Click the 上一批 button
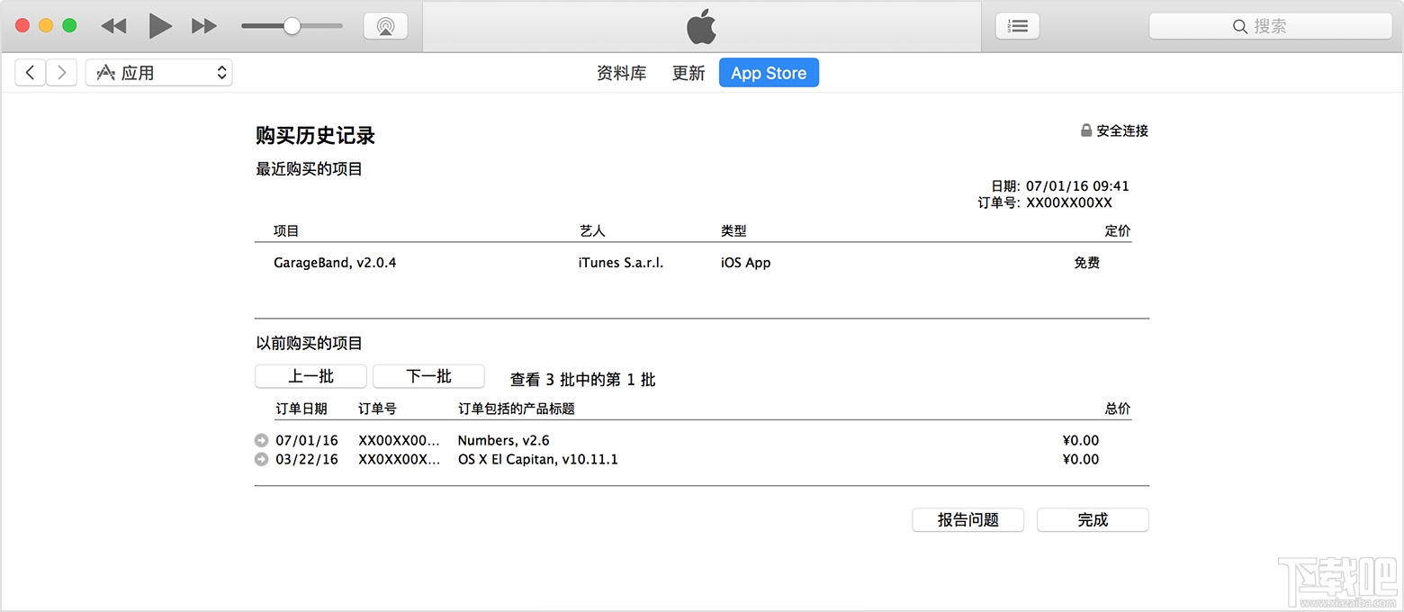 click(310, 376)
